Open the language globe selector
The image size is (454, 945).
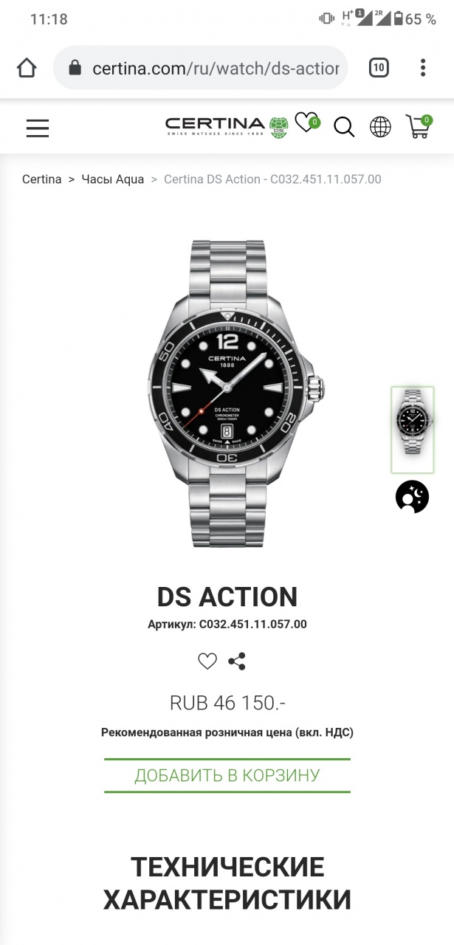point(380,127)
